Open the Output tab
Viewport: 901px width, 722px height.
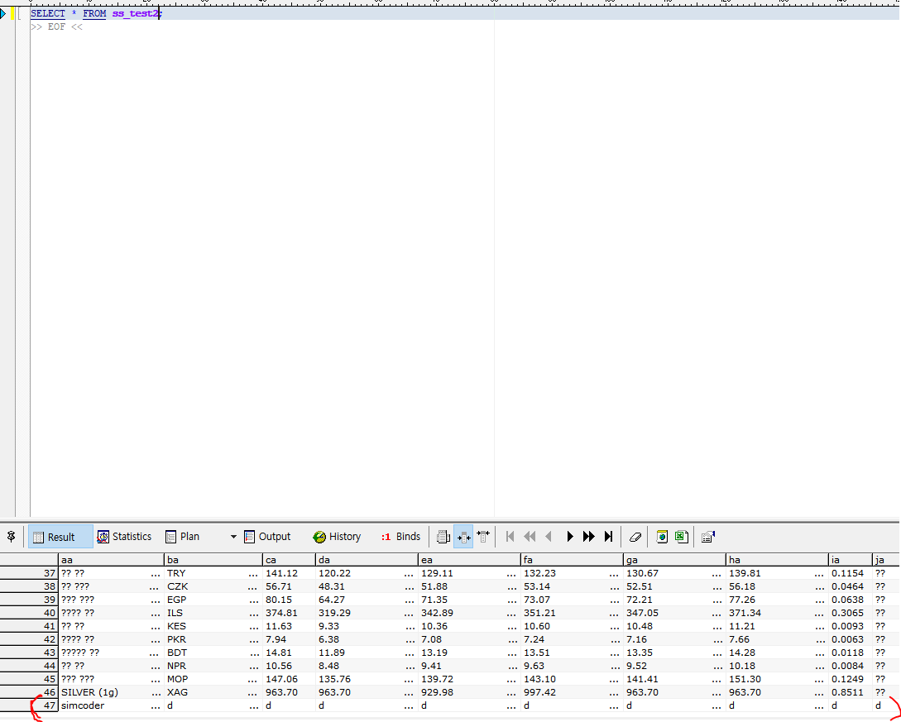pyautogui.click(x=268, y=537)
